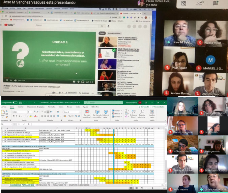Skip to next YouTube video
The image size is (228, 193).
coord(11,80)
